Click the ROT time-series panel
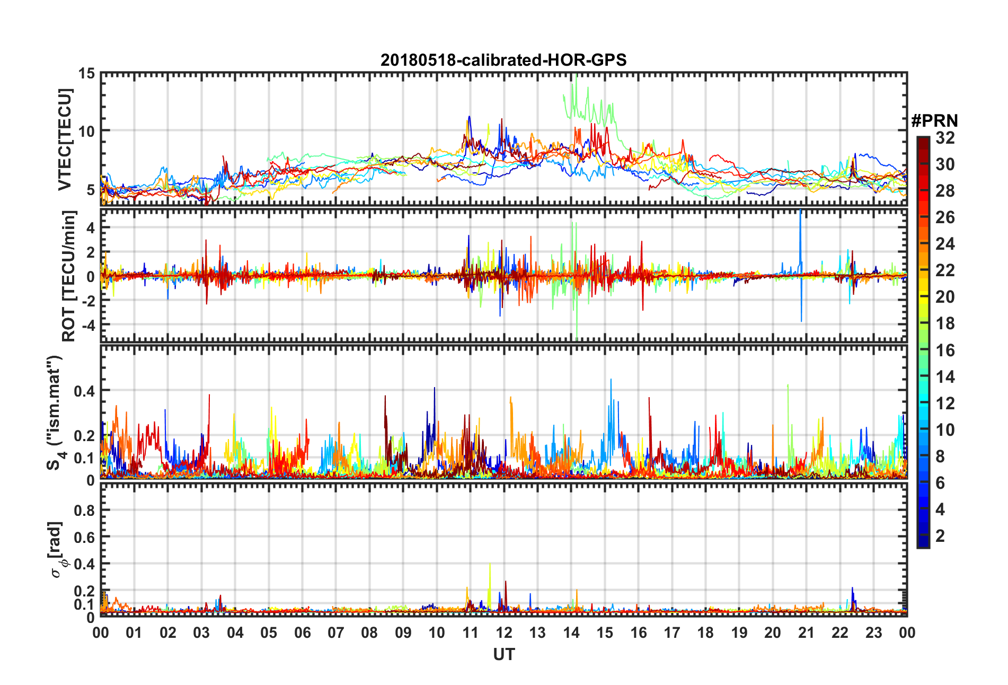Screen dimensions: 1008x685 click(x=504, y=275)
